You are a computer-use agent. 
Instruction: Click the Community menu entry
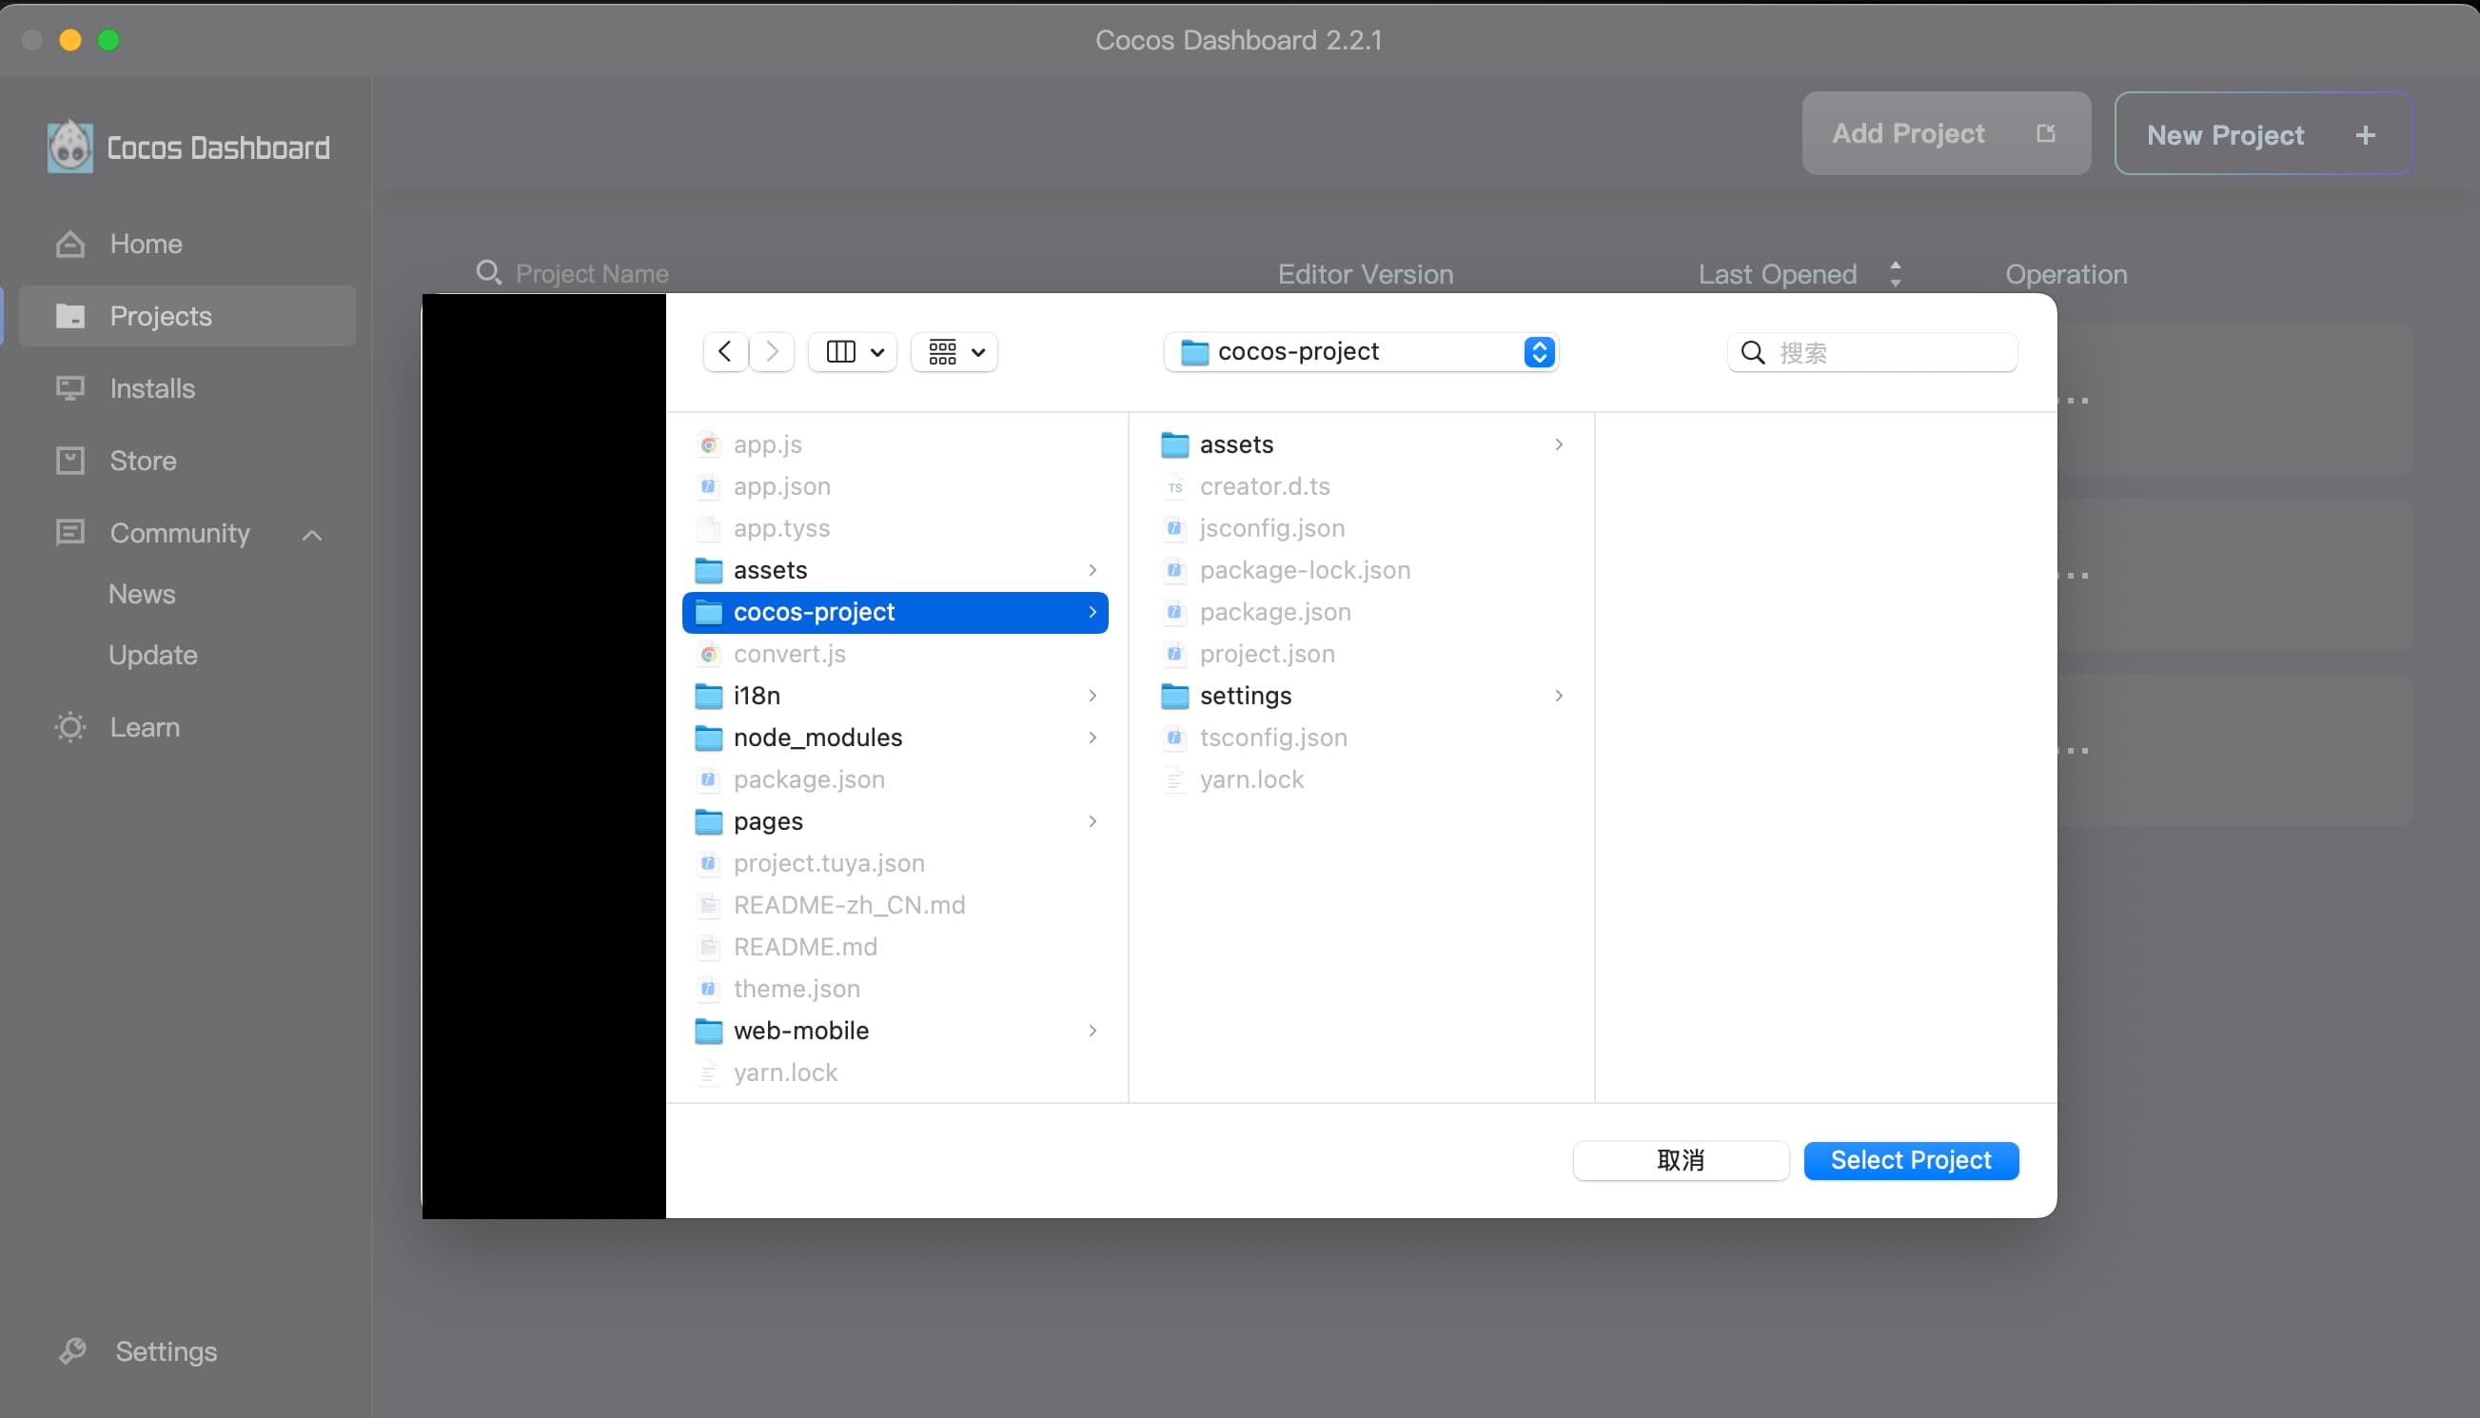point(179,533)
